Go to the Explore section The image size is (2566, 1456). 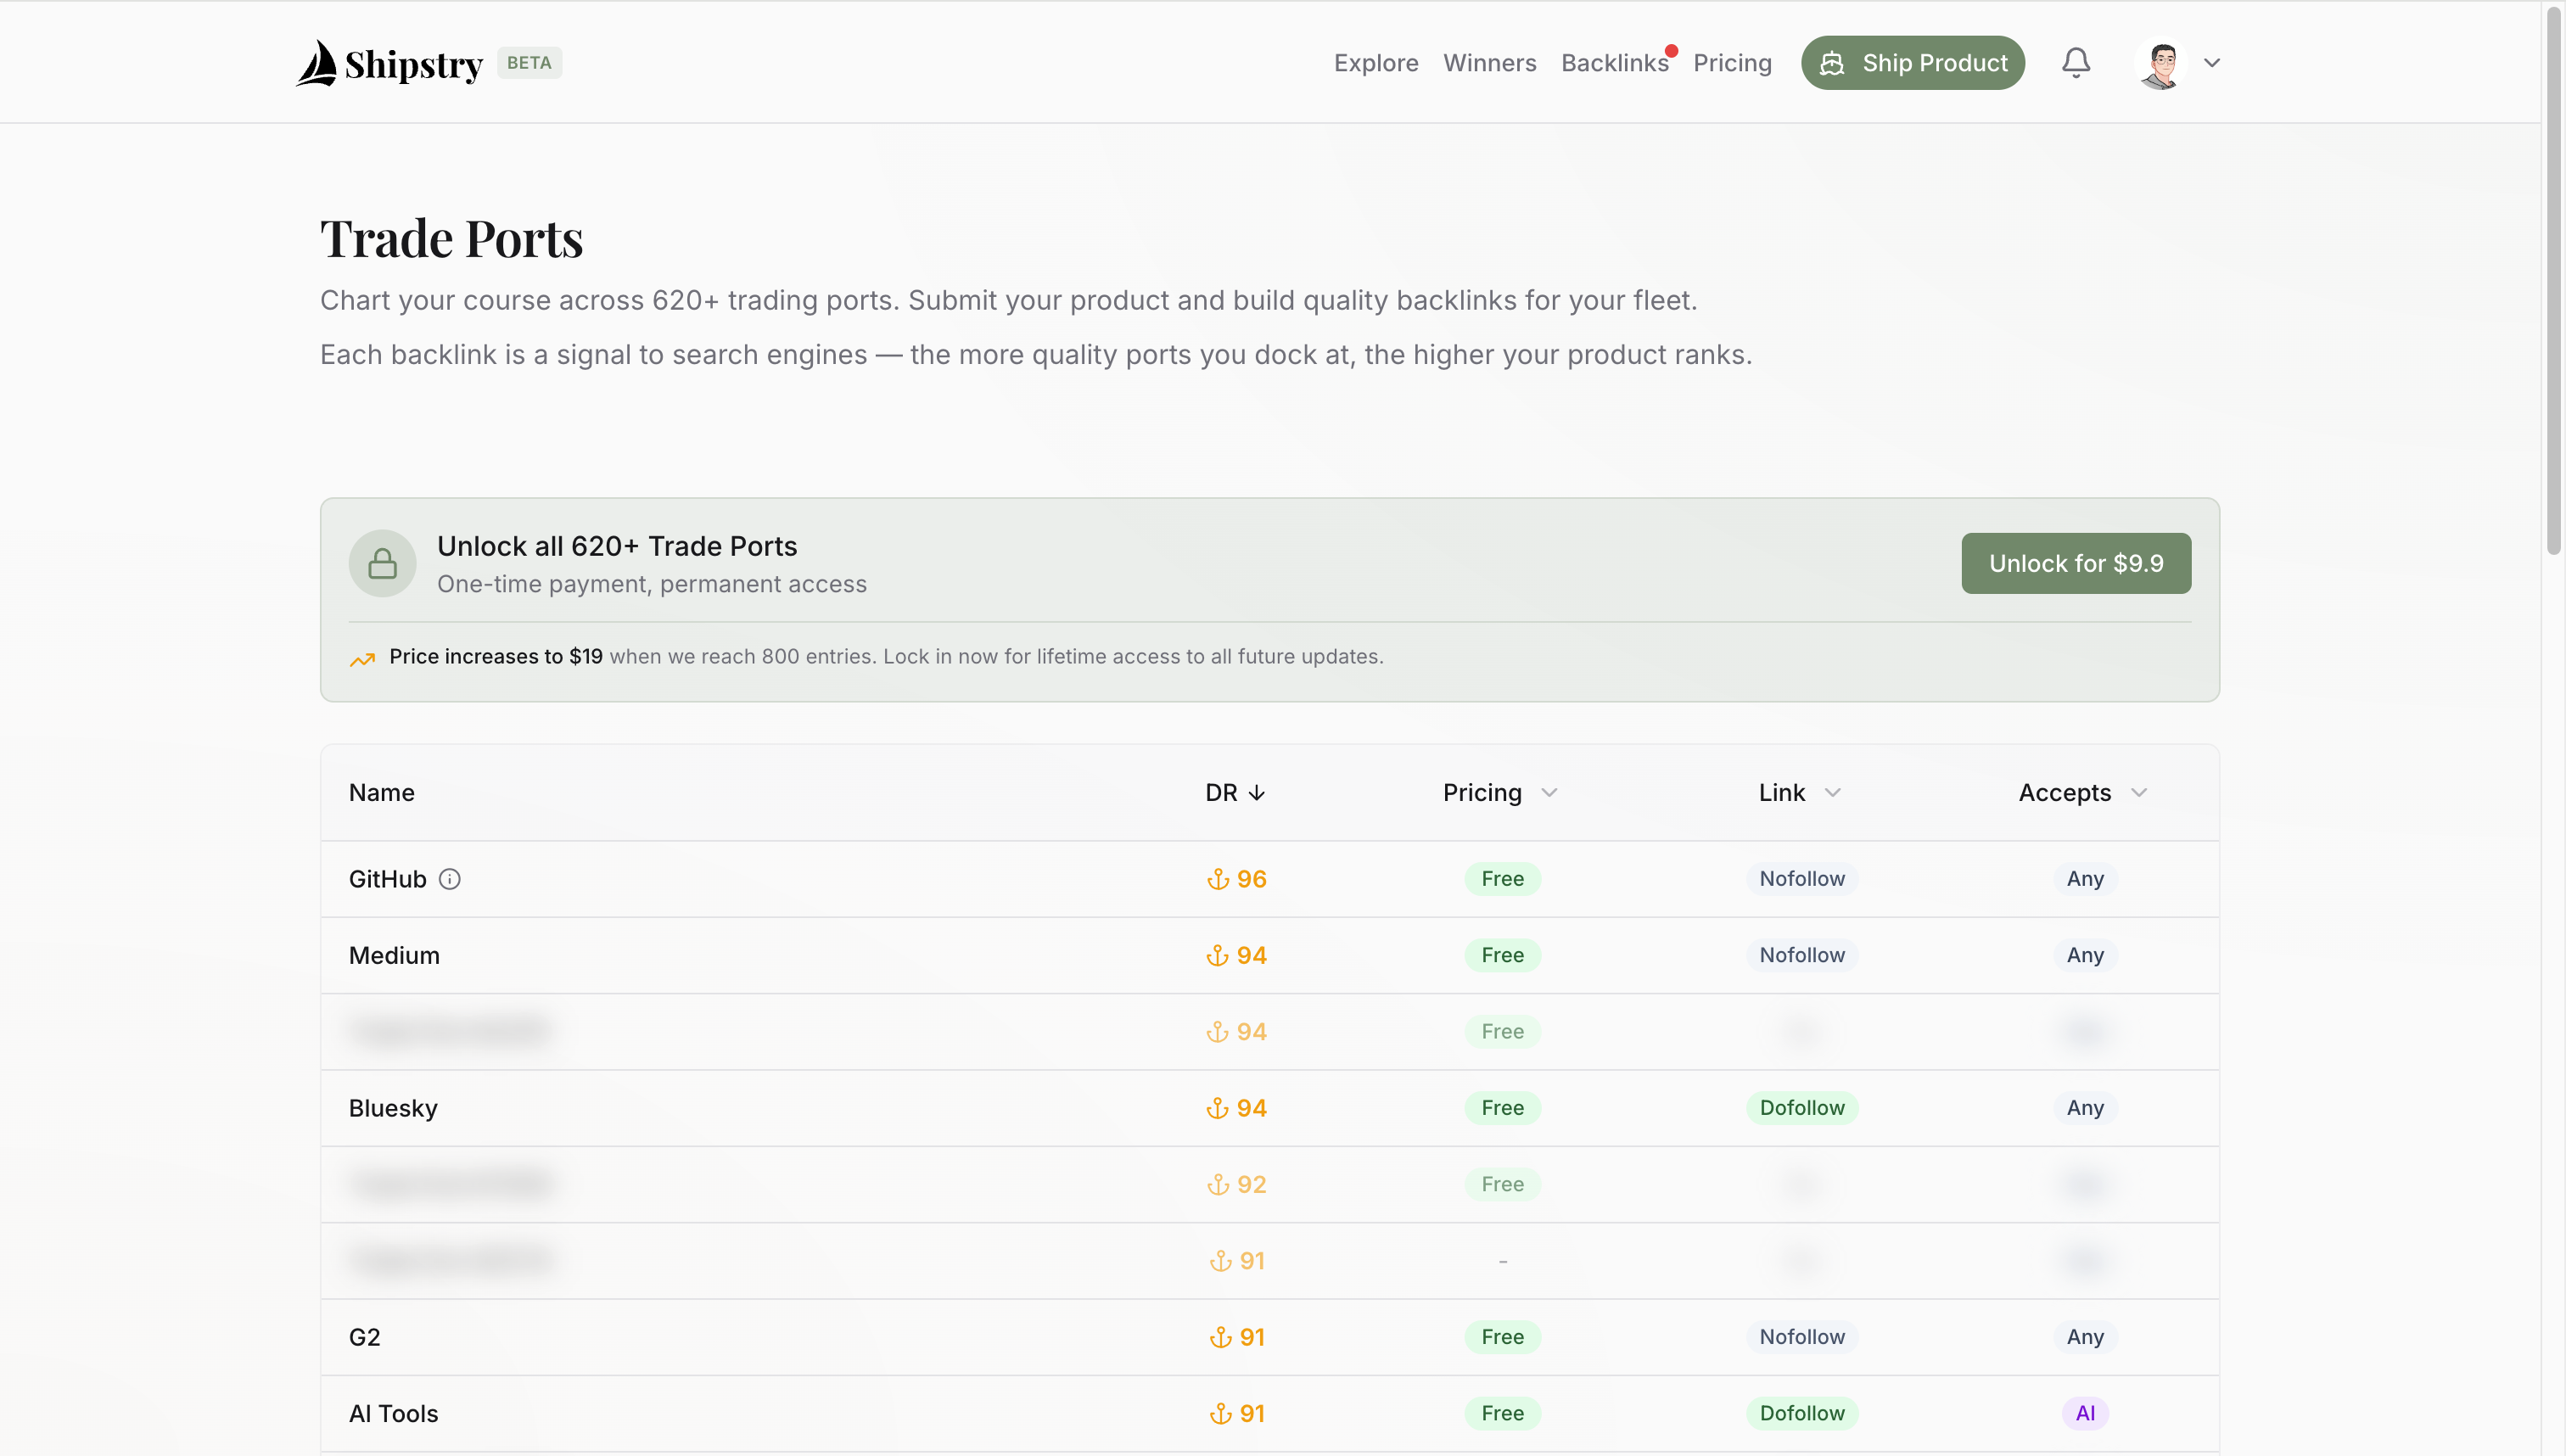(x=1375, y=62)
